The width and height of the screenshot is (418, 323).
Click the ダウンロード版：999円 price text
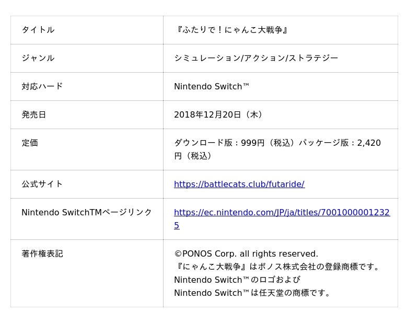coord(219,143)
